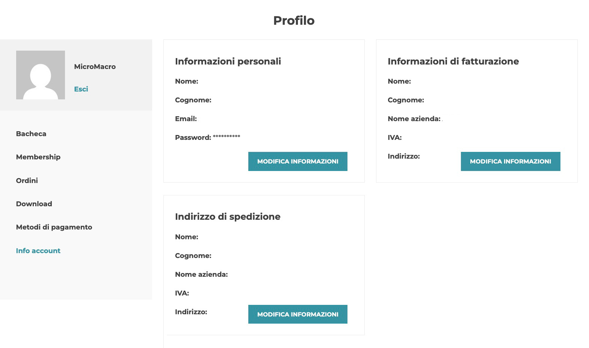
Task: Select Info account in the sidebar
Action: [x=38, y=251]
